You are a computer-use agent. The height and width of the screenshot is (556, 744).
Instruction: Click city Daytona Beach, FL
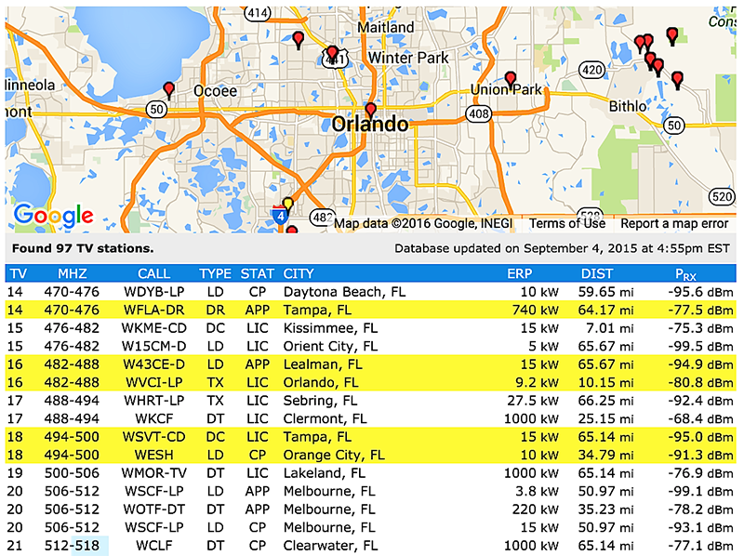coord(344,292)
